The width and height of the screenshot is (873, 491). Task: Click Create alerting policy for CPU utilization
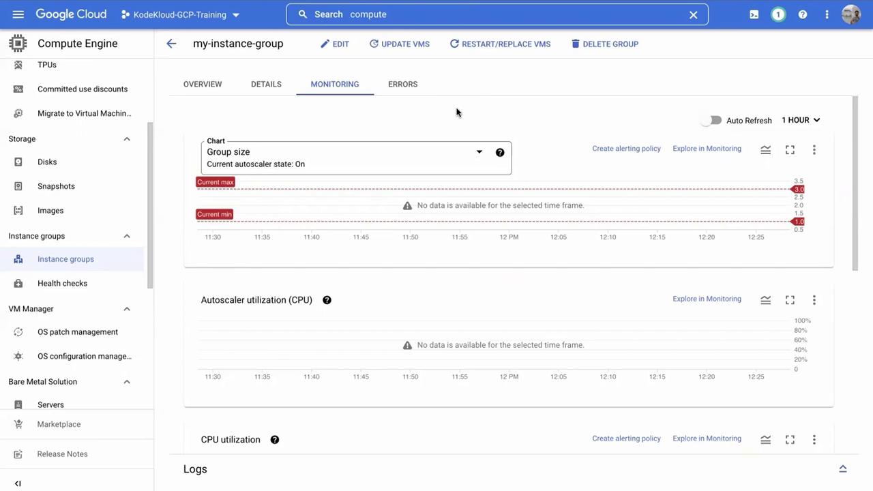click(x=626, y=438)
